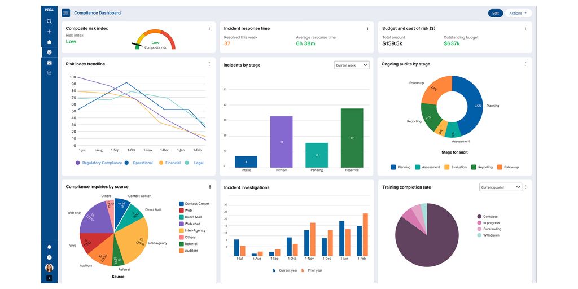
Task: Toggle Legal series in trendline legend
Action: [194, 163]
